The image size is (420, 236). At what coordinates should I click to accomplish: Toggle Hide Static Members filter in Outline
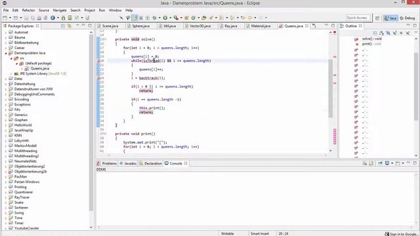tap(395, 33)
